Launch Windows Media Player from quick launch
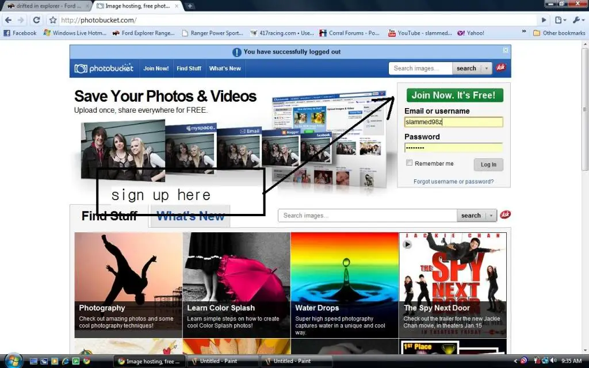The height and width of the screenshot is (368, 589). click(x=55, y=361)
